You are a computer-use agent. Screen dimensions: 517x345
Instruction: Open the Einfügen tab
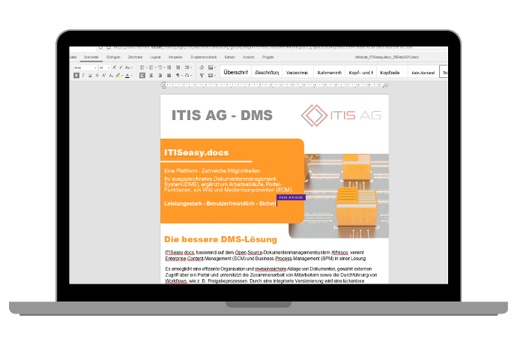tap(113, 56)
